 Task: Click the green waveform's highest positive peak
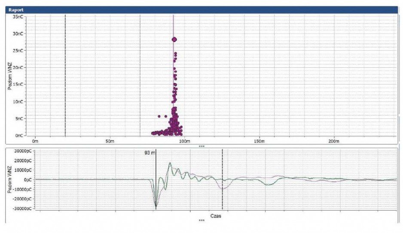[x=170, y=163]
